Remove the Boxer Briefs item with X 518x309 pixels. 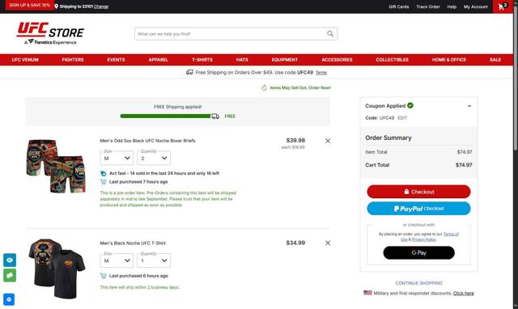click(328, 141)
